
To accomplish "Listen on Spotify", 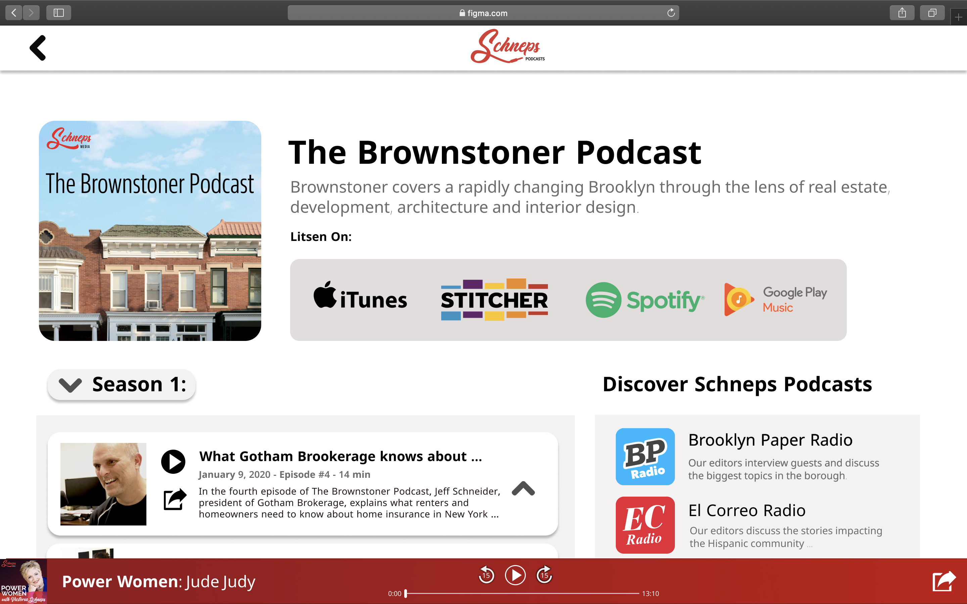I will coord(645,300).
